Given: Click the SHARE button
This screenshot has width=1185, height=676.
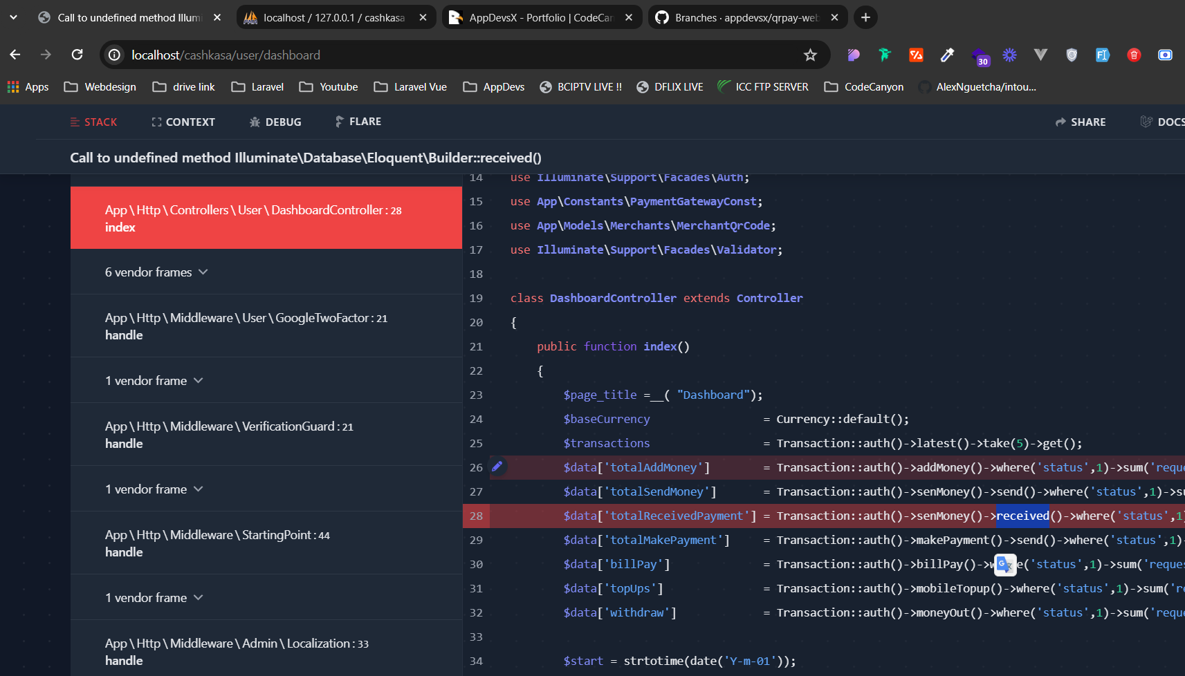Looking at the screenshot, I should pyautogui.click(x=1081, y=122).
